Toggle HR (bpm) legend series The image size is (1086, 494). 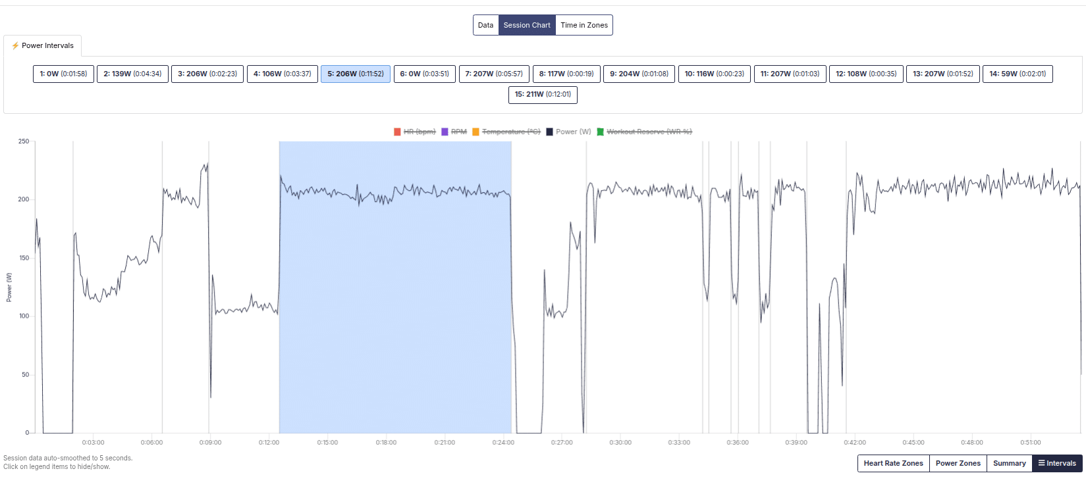(415, 132)
